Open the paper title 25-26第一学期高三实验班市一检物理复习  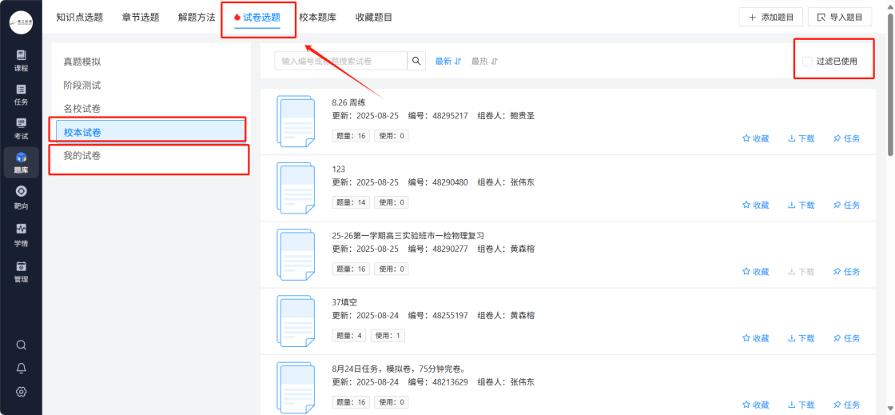[408, 236]
